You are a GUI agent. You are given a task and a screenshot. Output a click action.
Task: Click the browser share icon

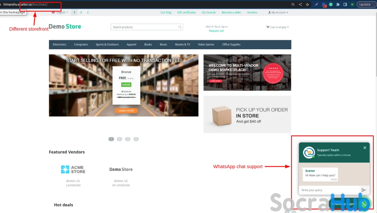[300, 4]
